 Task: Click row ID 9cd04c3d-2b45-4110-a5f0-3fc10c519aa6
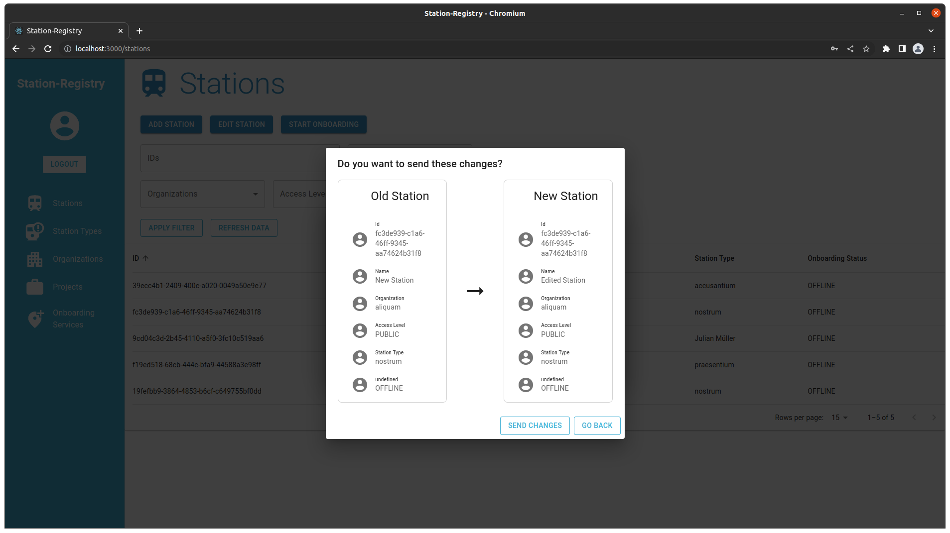(x=198, y=338)
